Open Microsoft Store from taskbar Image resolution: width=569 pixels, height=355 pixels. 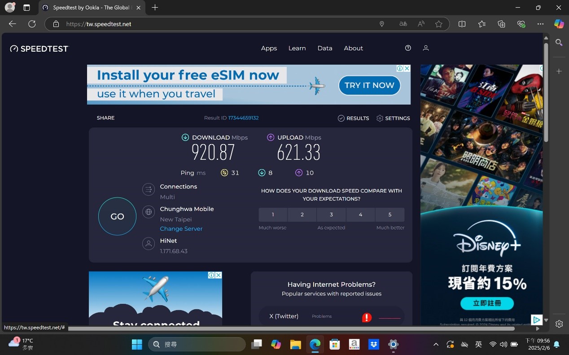[334, 344]
